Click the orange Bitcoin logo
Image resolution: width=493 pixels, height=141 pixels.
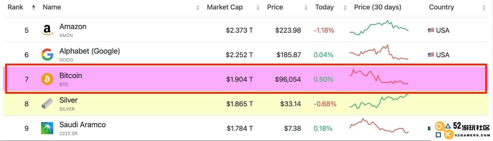point(47,79)
